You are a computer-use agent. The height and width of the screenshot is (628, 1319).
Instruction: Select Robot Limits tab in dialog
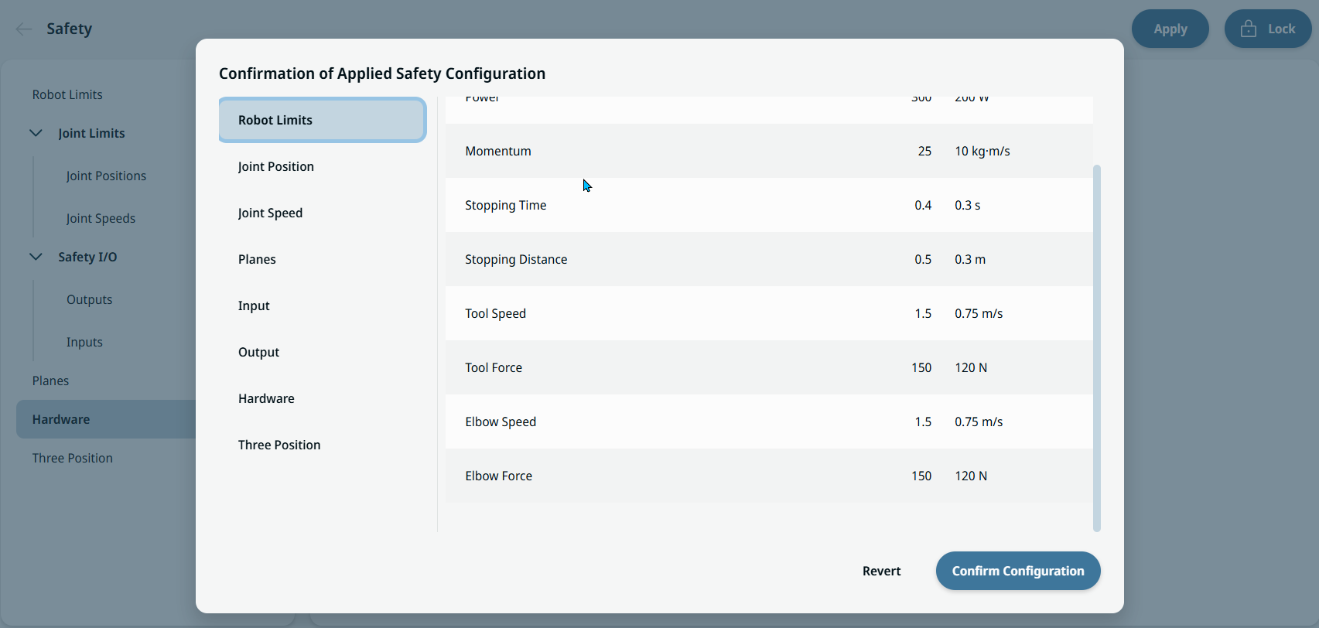(322, 120)
